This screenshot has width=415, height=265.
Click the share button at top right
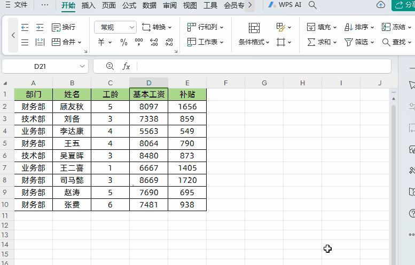pyautogui.click(x=403, y=5)
